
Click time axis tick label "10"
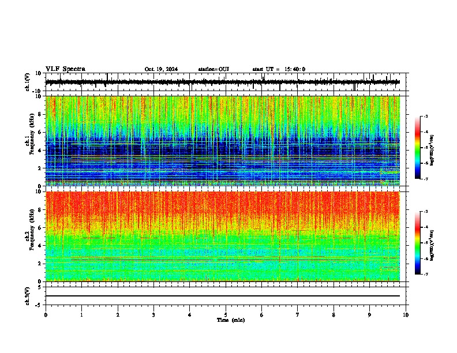406,315
